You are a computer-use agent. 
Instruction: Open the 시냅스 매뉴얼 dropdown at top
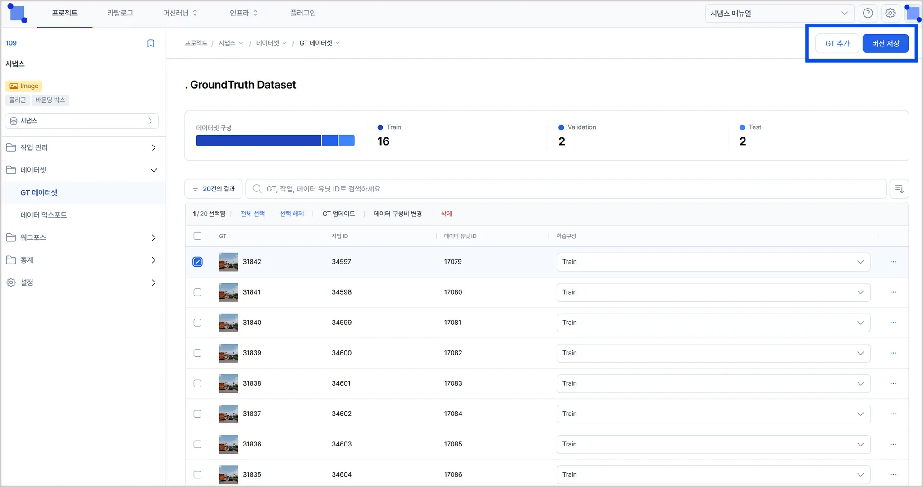coord(779,14)
